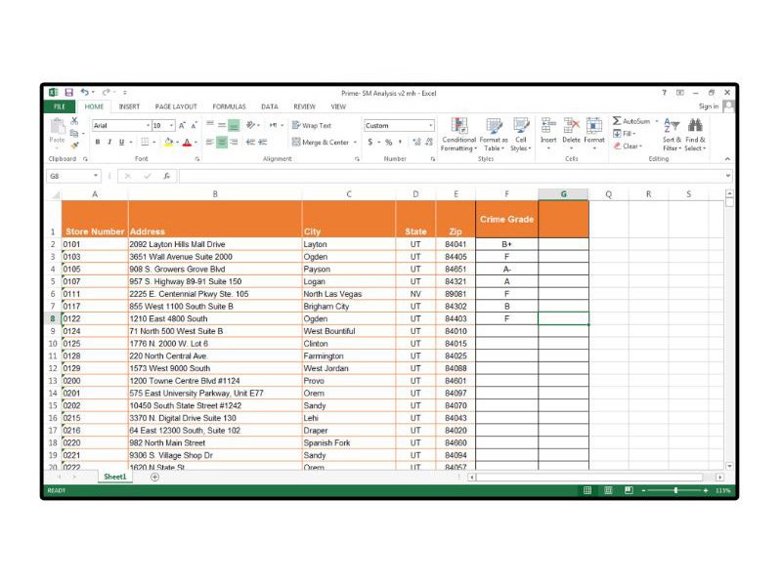Click the Save icon in quick access toolbar
782x586 pixels.
[69, 92]
